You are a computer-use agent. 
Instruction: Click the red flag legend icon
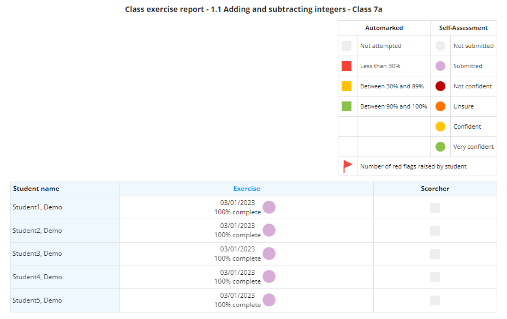coord(347,166)
